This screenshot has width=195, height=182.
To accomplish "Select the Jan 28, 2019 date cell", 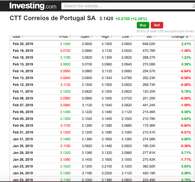I will tap(23, 160).
